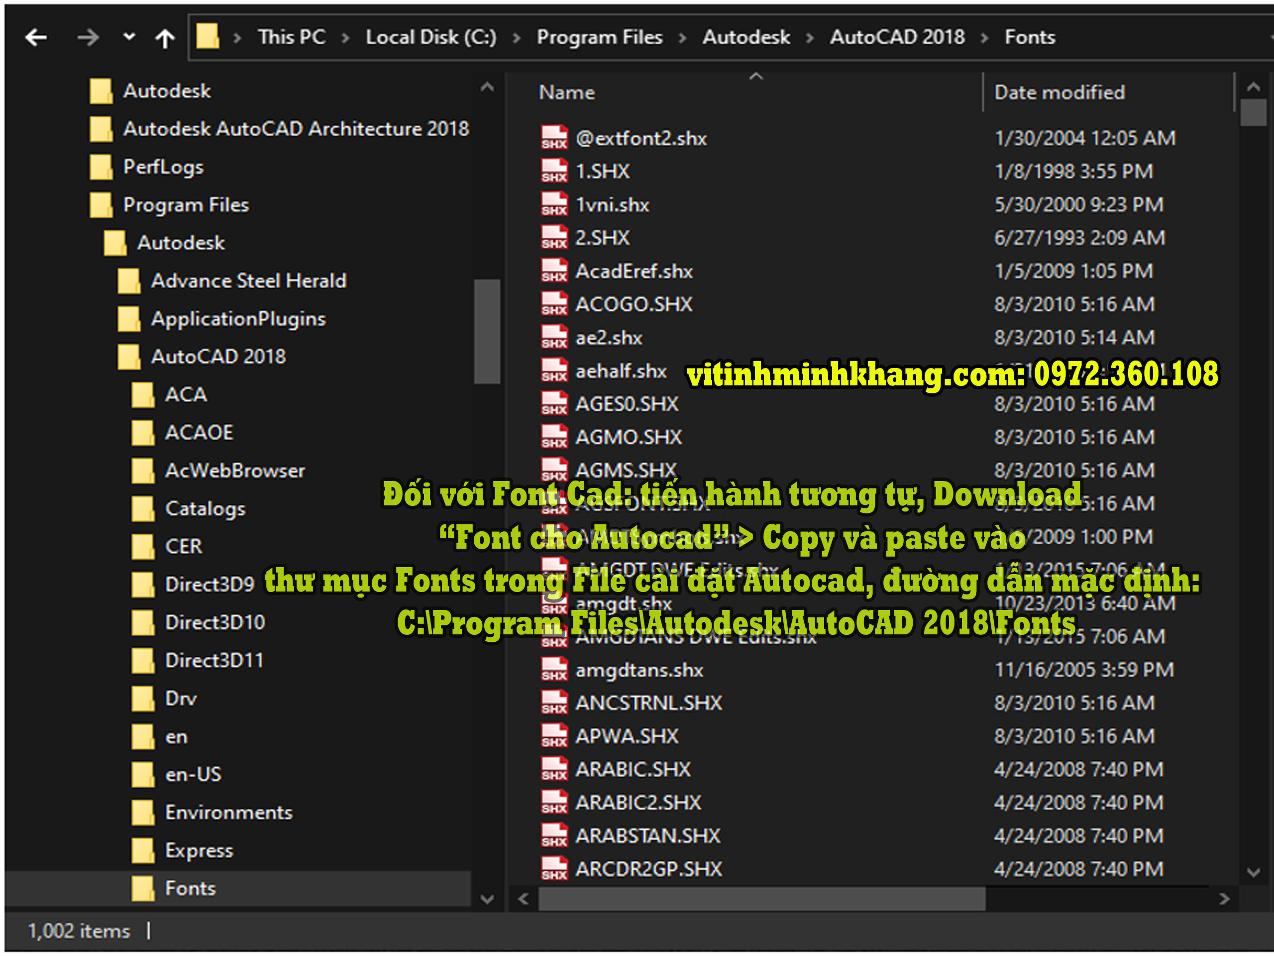
Task: Click navigation tree vertical scrollbar thumb
Action: point(487,331)
